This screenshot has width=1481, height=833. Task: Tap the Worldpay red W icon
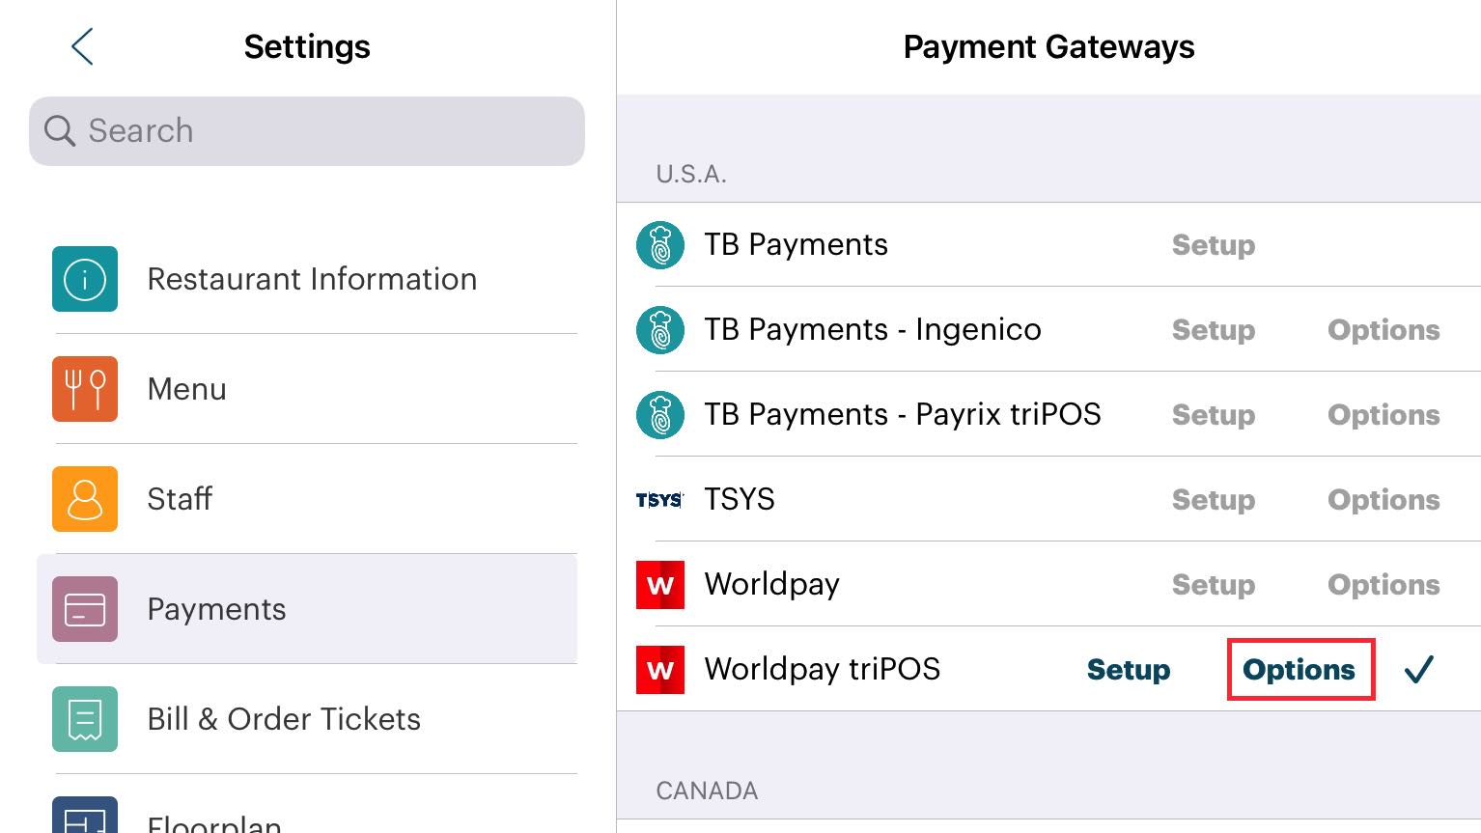(660, 585)
